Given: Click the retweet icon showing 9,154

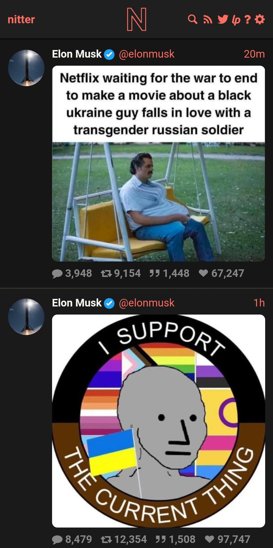Looking at the screenshot, I should (x=106, y=273).
